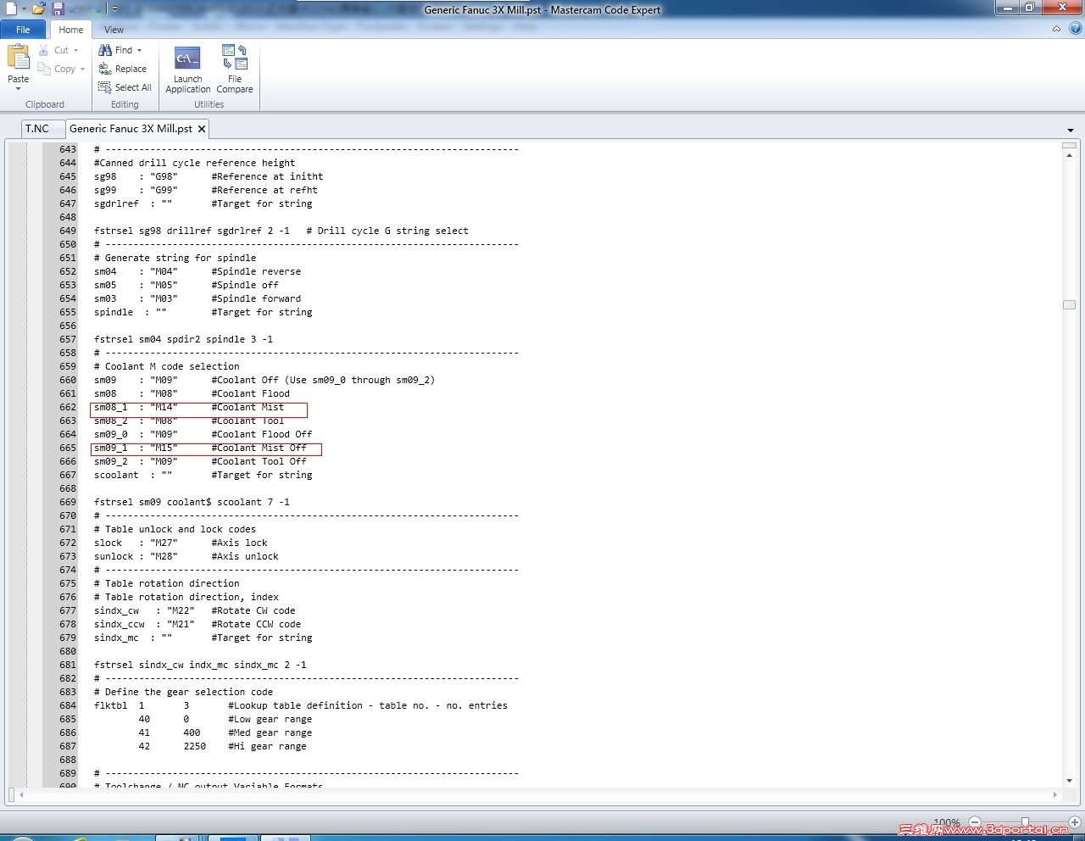
Task: Click the "42 2250 #Hi gear range" line
Action: 223,746
